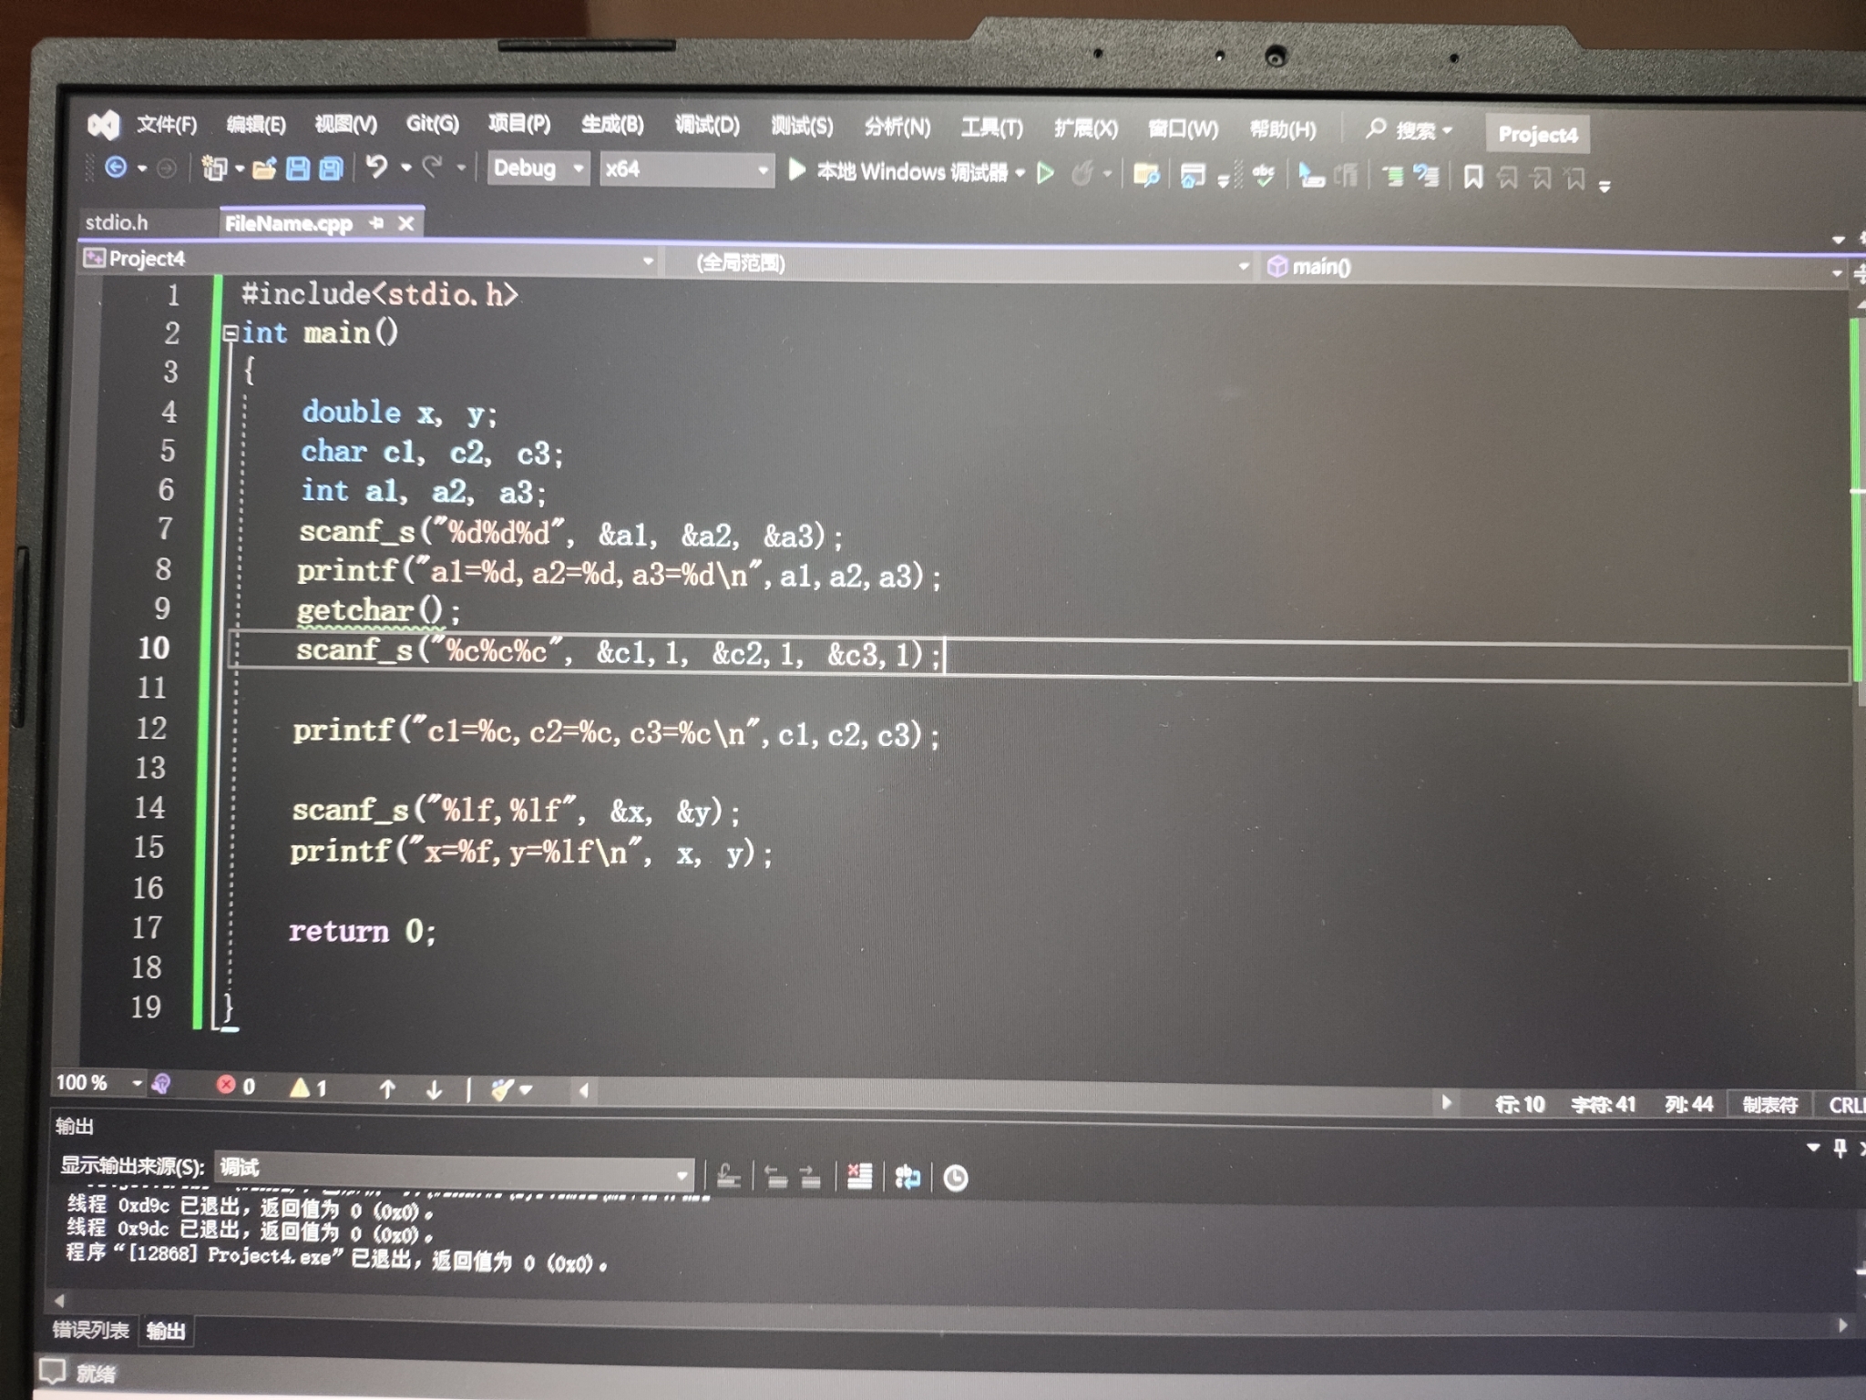The width and height of the screenshot is (1866, 1400).
Task: Switch to the 错误列表 error list tab
Action: pyautogui.click(x=90, y=1330)
